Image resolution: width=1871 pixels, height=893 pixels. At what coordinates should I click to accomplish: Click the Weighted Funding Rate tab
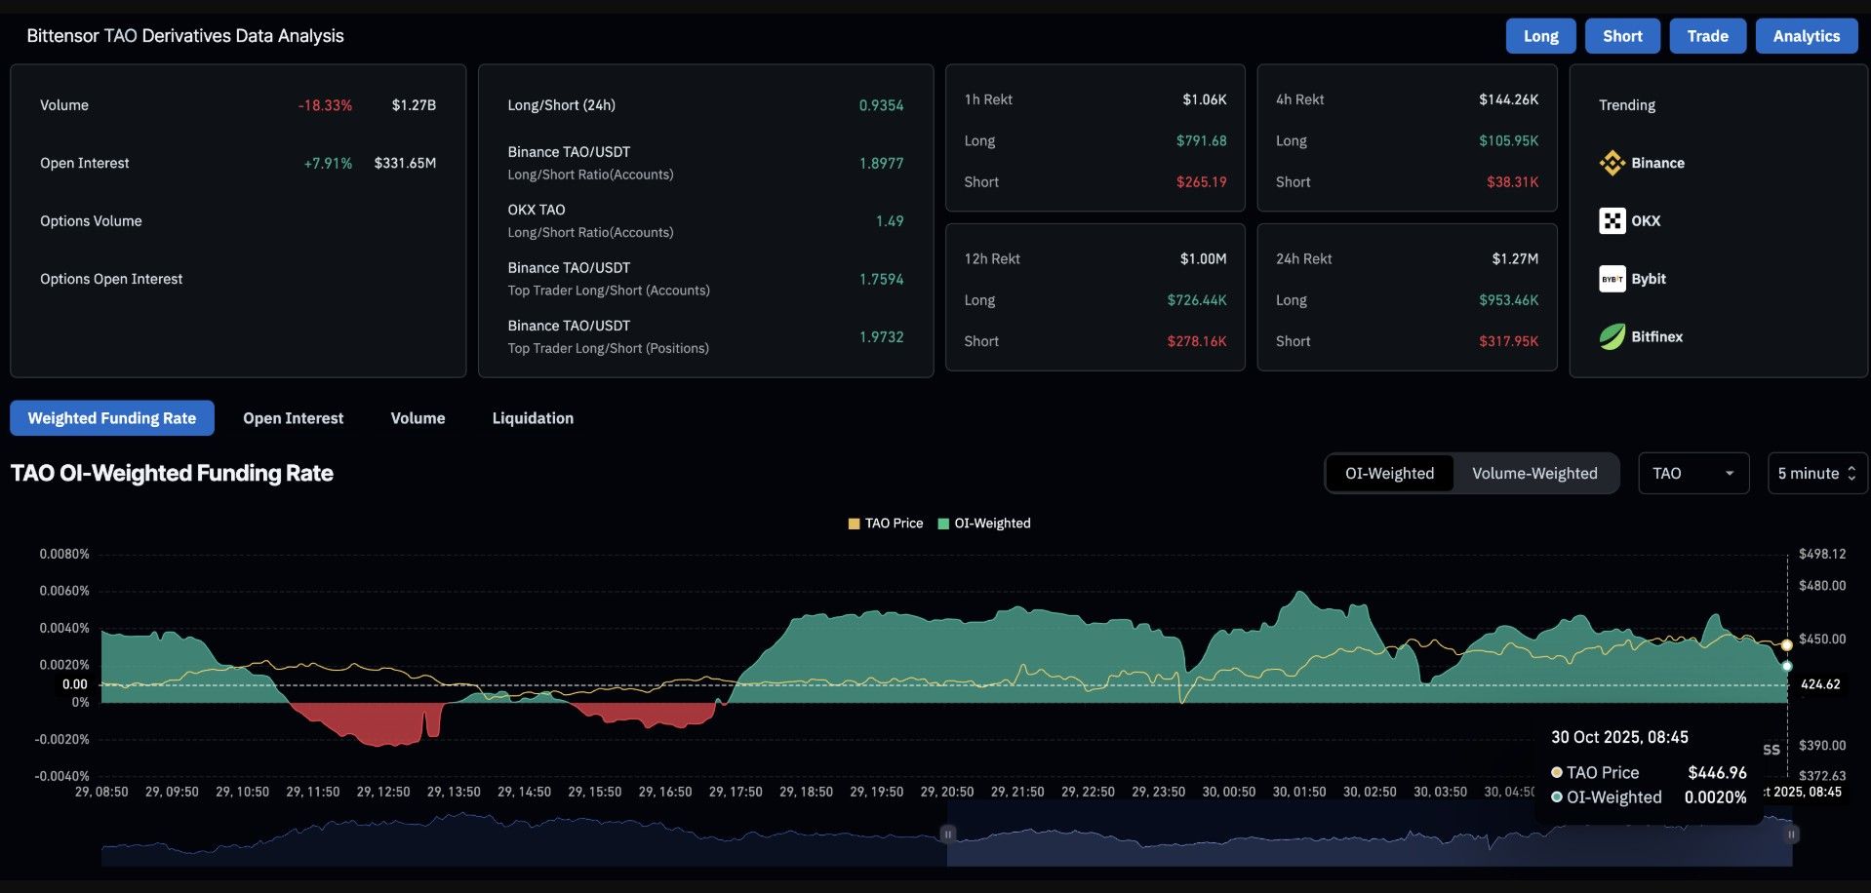(112, 418)
